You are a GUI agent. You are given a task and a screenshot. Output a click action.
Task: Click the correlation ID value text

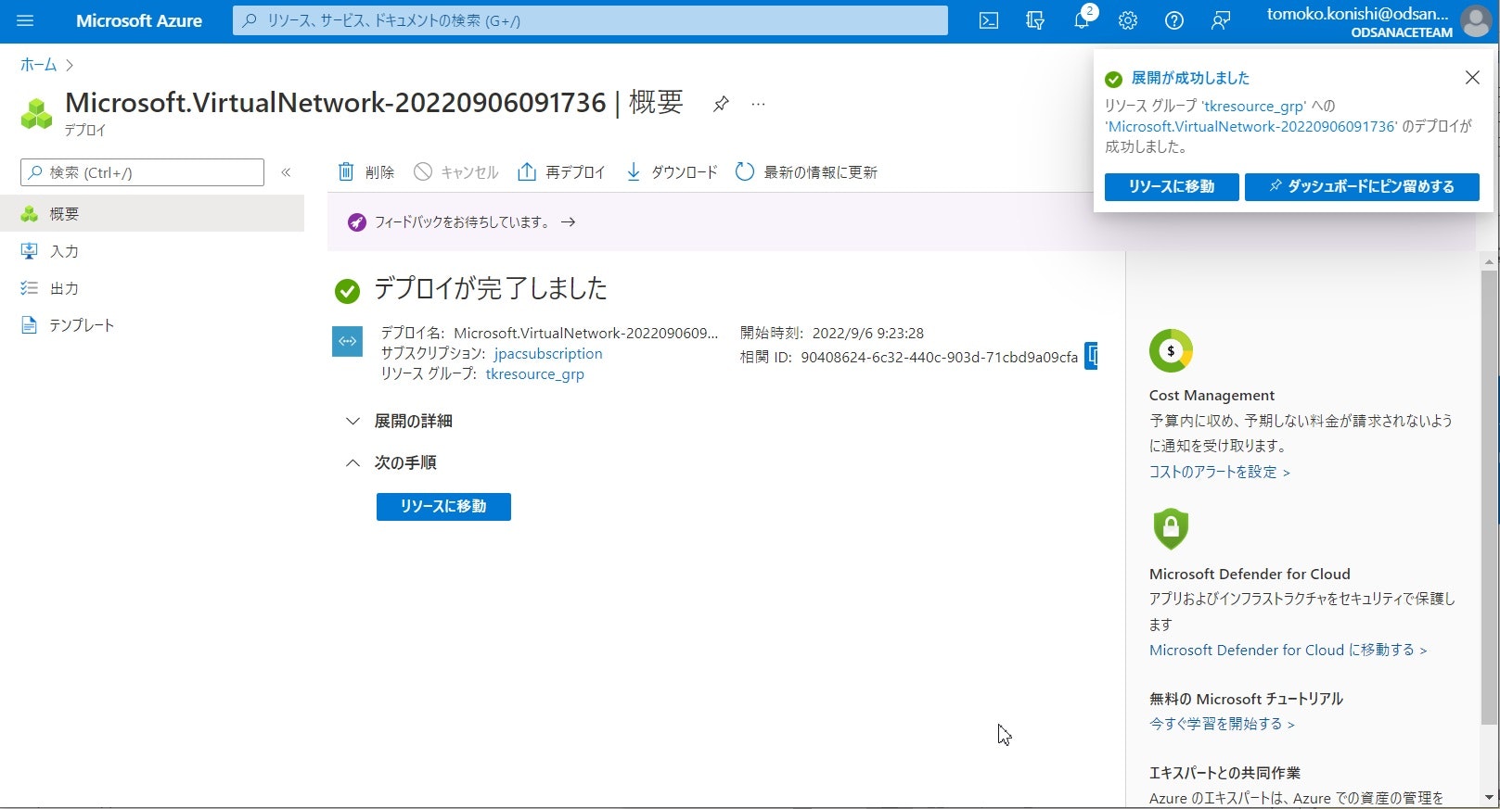pos(939,357)
